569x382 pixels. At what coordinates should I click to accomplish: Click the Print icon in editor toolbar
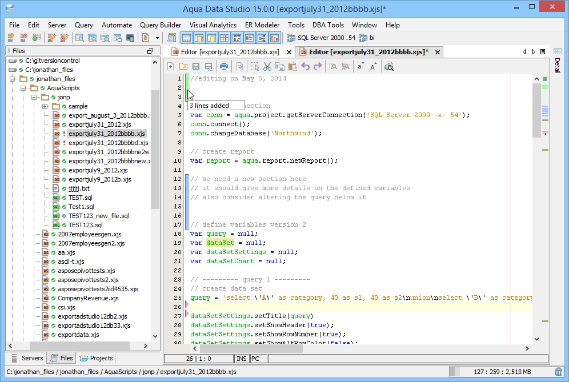(x=224, y=66)
